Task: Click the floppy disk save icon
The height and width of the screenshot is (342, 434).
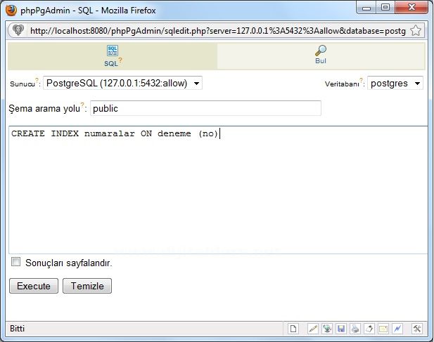Action: click(x=341, y=329)
